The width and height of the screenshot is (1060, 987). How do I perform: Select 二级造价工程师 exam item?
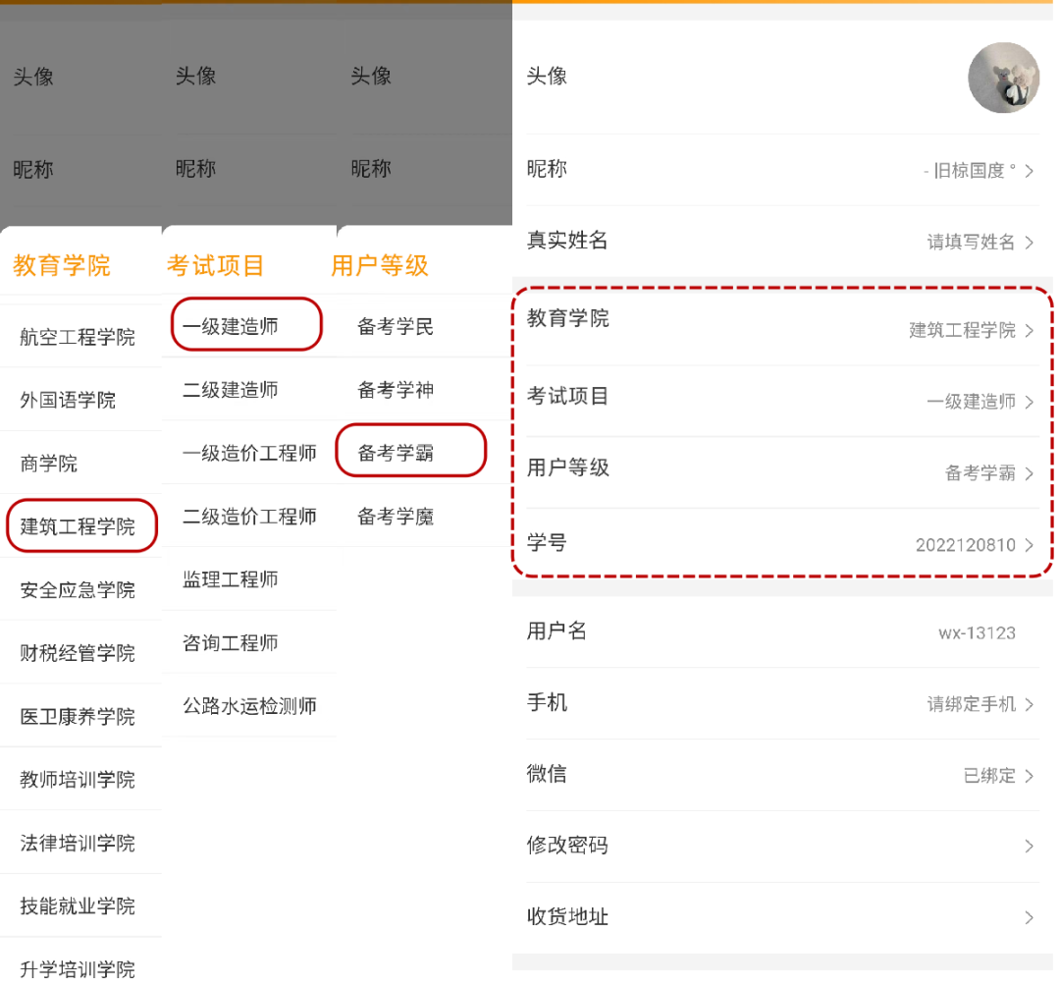tap(249, 517)
